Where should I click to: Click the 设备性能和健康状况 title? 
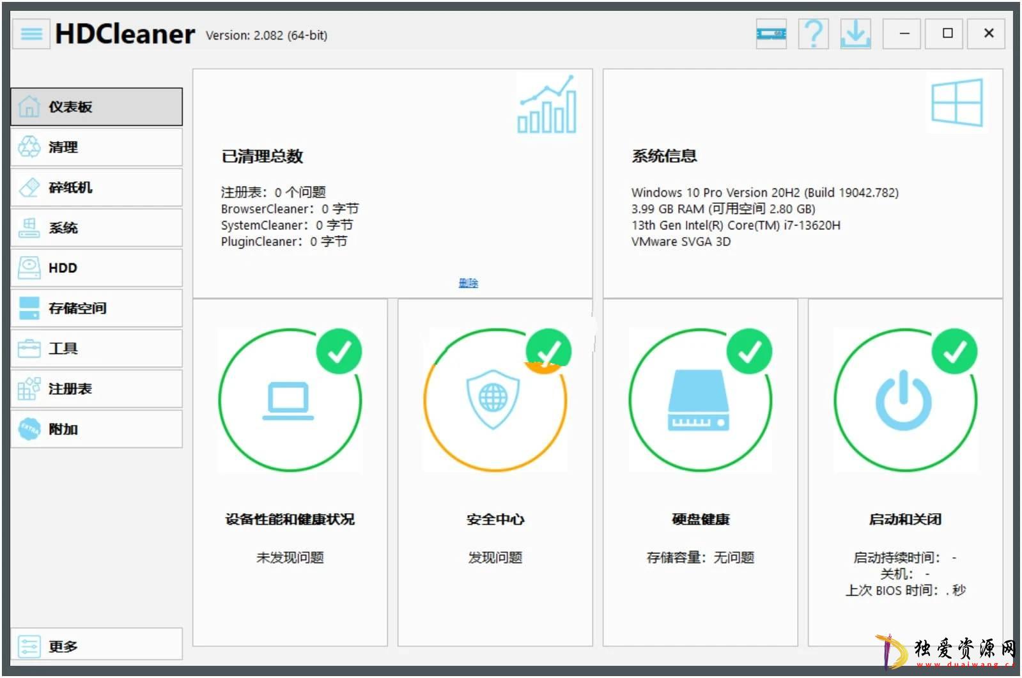[290, 520]
